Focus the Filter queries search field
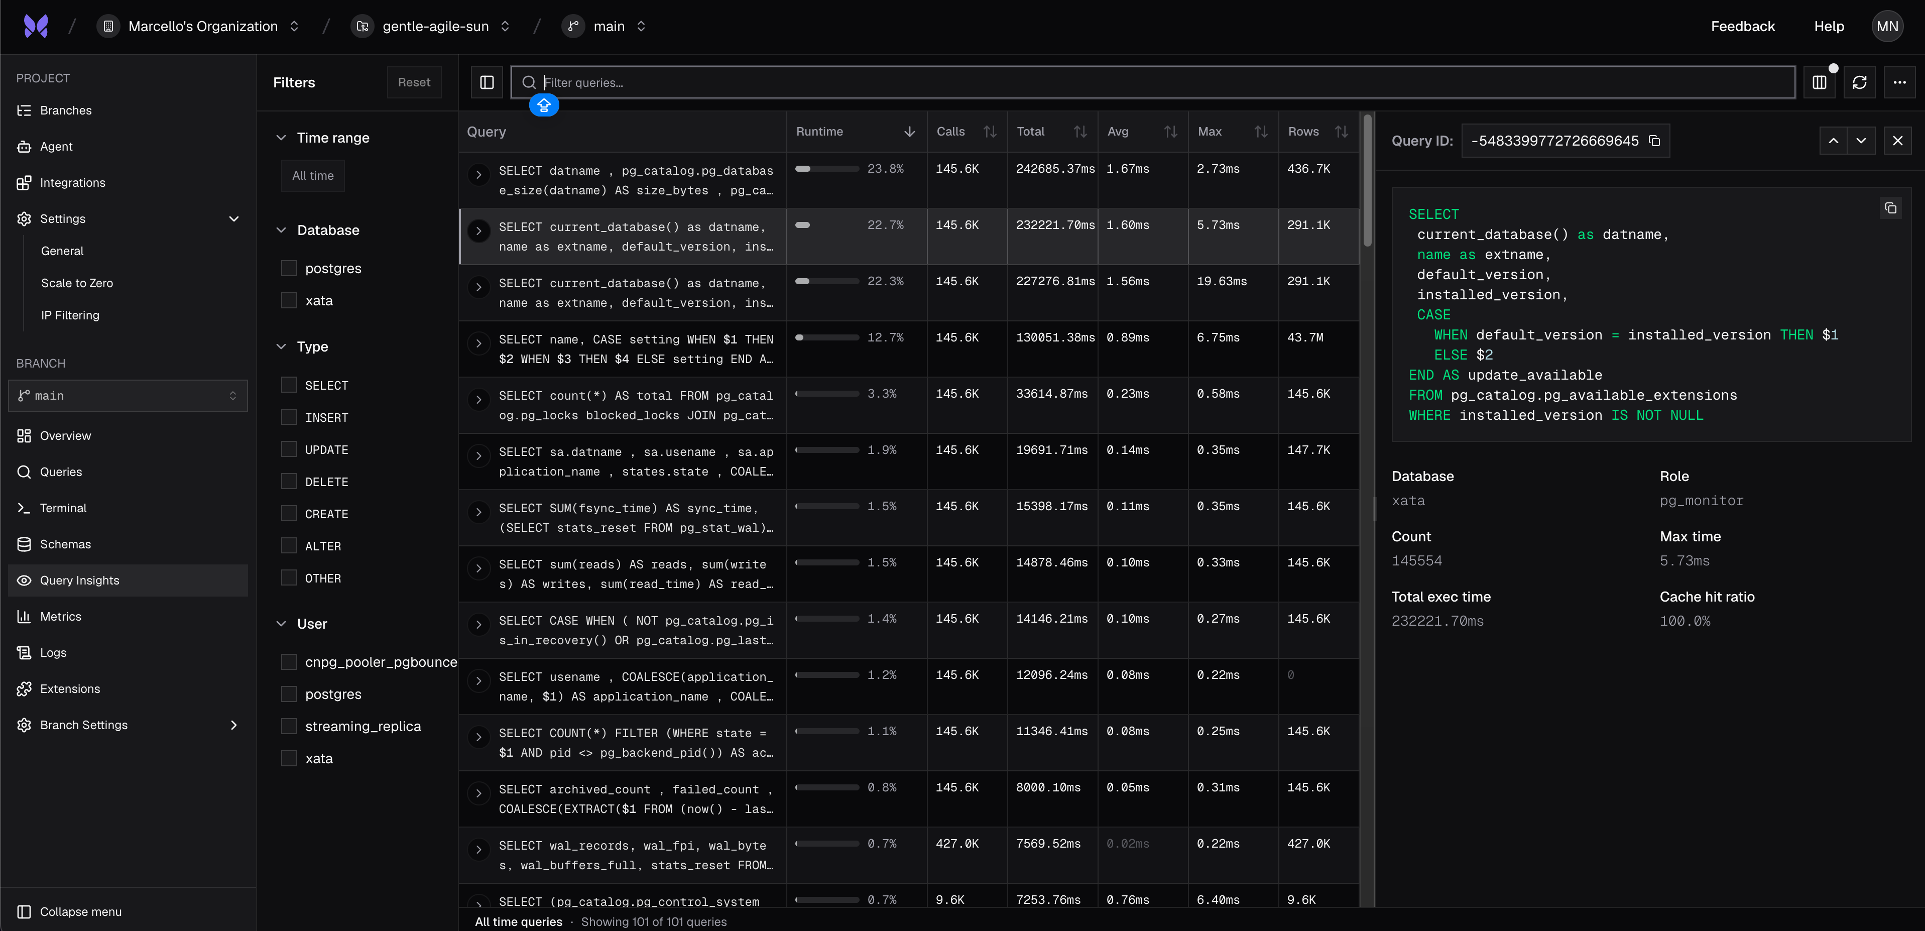 [x=1153, y=82]
